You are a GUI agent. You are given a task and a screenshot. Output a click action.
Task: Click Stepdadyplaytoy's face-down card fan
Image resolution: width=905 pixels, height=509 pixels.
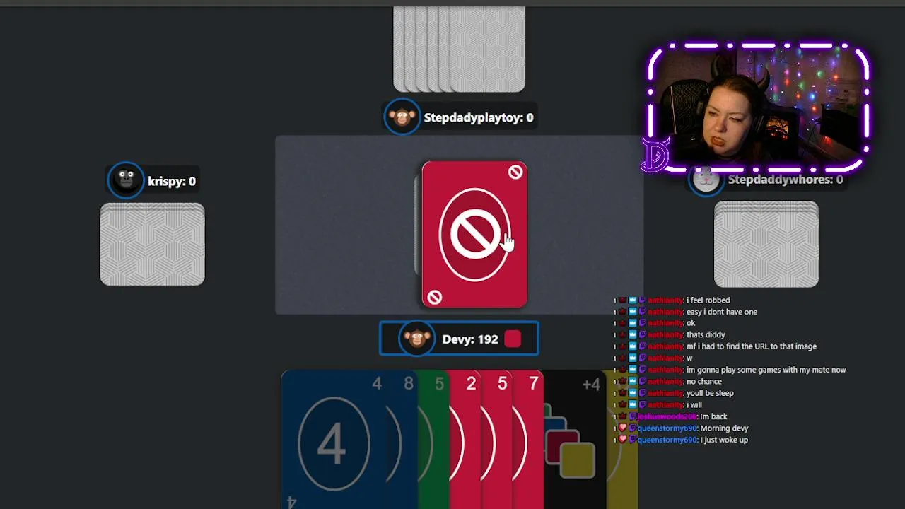(x=460, y=49)
